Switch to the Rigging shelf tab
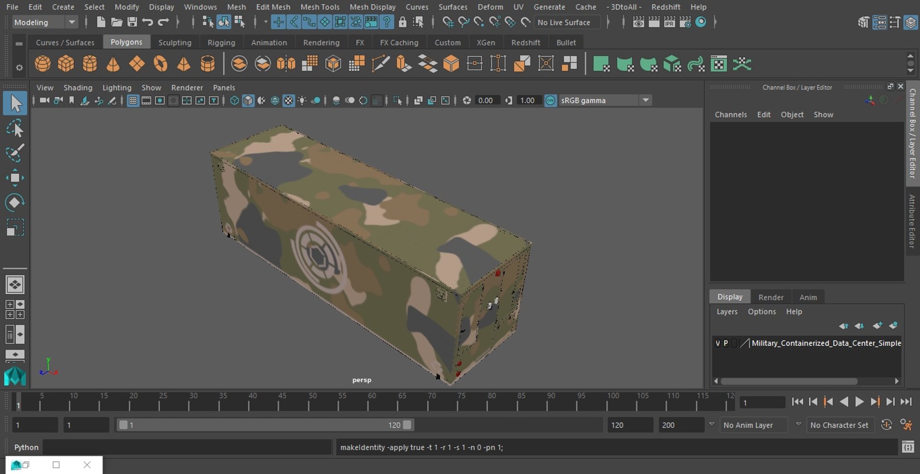Screen dimensions: 920x474 pos(221,43)
